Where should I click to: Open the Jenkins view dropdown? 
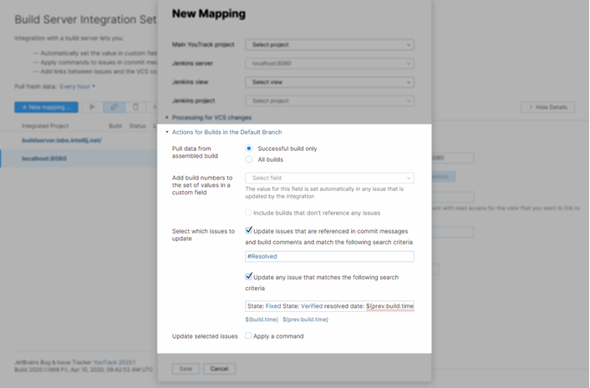pos(329,83)
